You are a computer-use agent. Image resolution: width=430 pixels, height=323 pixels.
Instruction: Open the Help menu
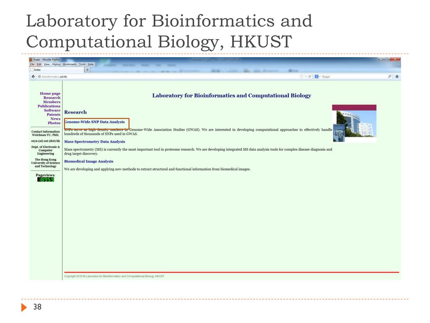tap(91, 64)
